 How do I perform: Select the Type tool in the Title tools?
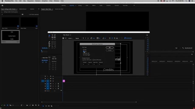[x=52, y=35]
